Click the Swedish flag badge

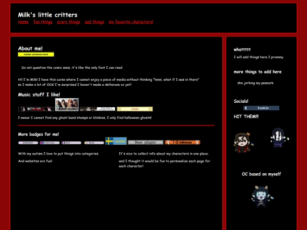click(x=116, y=141)
